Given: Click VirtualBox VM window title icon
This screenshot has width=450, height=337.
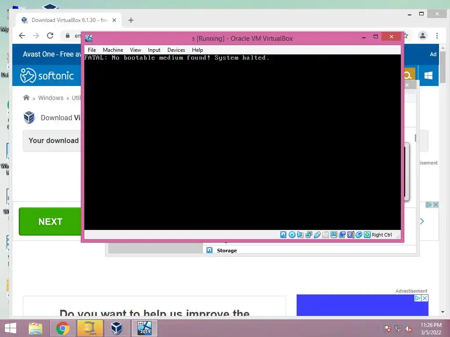Looking at the screenshot, I should tap(89, 38).
